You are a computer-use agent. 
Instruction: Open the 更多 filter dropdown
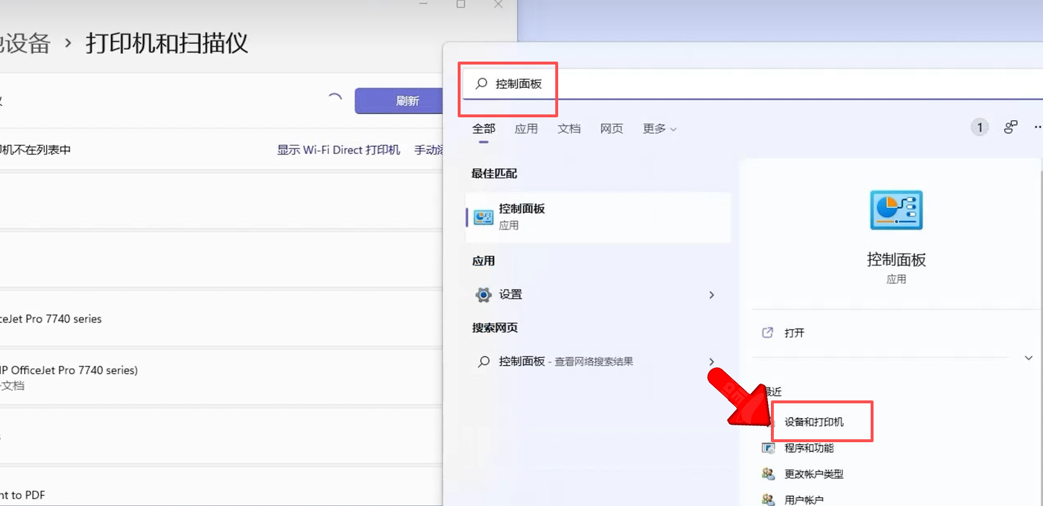(659, 128)
